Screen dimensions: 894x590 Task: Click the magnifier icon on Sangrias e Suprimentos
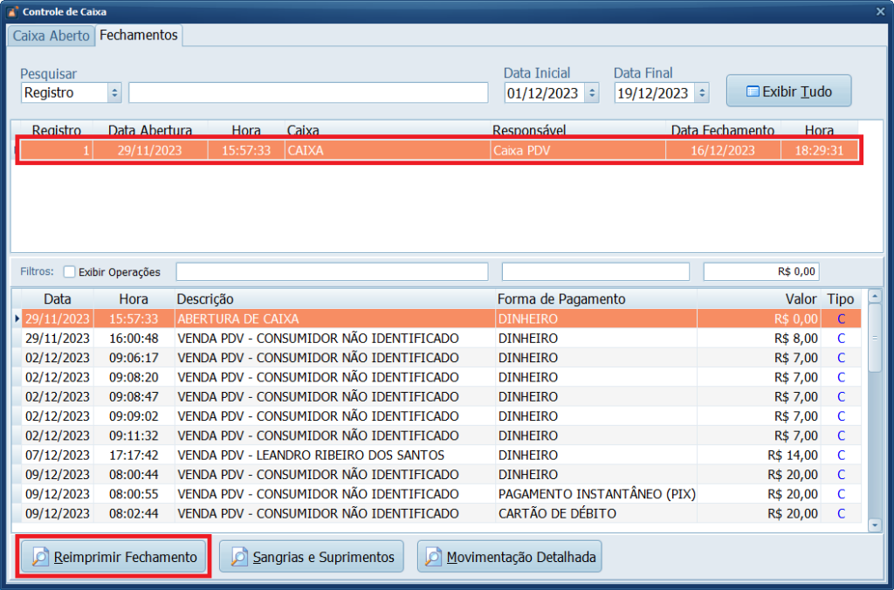(238, 557)
